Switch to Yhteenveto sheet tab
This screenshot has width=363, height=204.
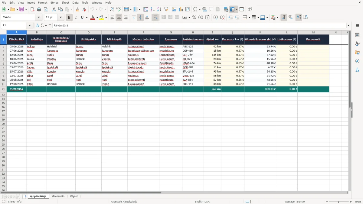pos(58,196)
